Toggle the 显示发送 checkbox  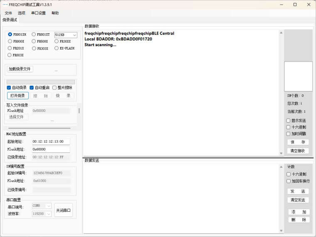[289, 121]
